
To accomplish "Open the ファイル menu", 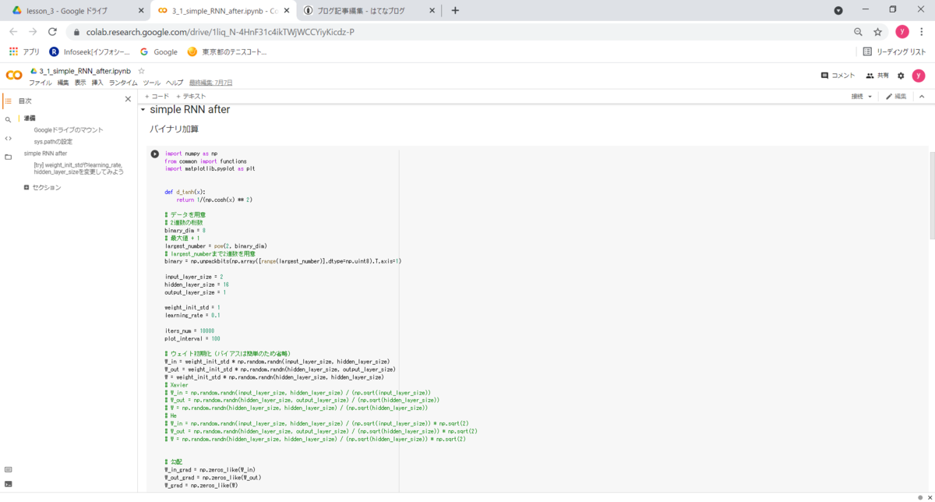I will tap(41, 83).
